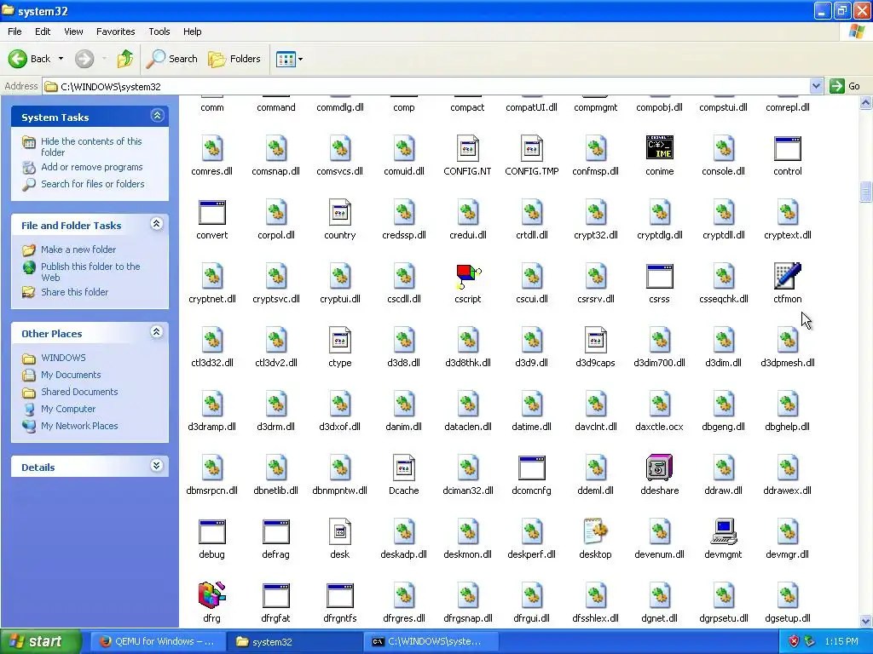Select the ctype file icon
873x654 pixels.
pos(339,341)
